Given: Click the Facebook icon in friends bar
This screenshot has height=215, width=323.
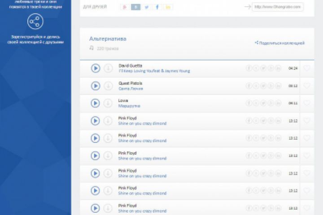Looking at the screenshot, I should (x=157, y=7).
